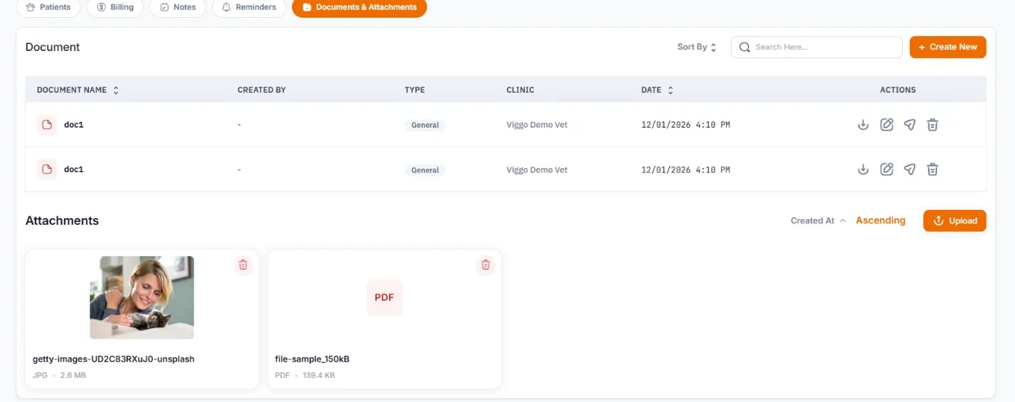
Task: Switch to the Billing tab
Action: pos(115,7)
